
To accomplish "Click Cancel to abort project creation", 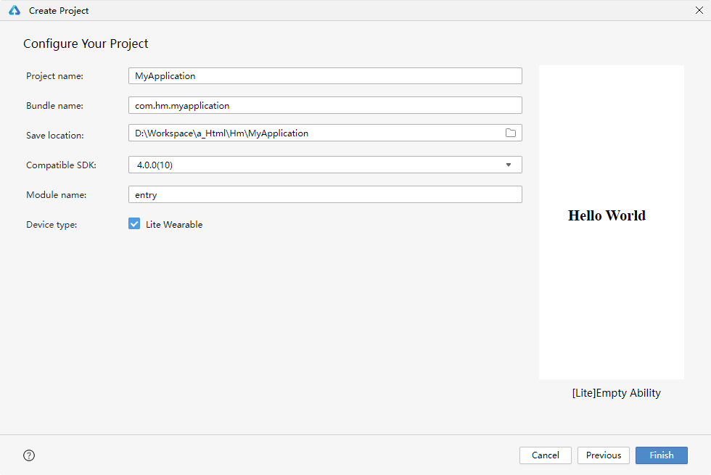I will coord(545,455).
